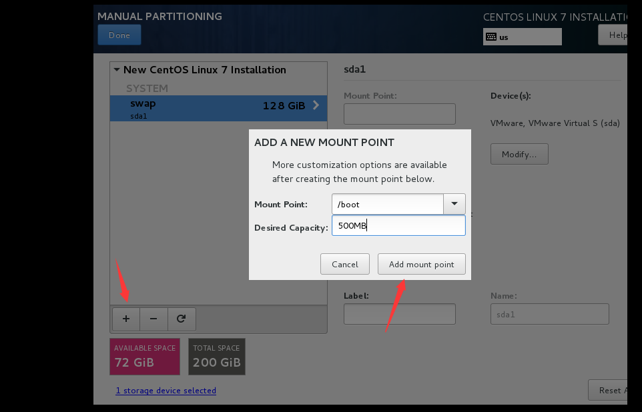Screen dimensions: 642x412
Task: Select the swap sda1 partition row
Action: [218, 109]
